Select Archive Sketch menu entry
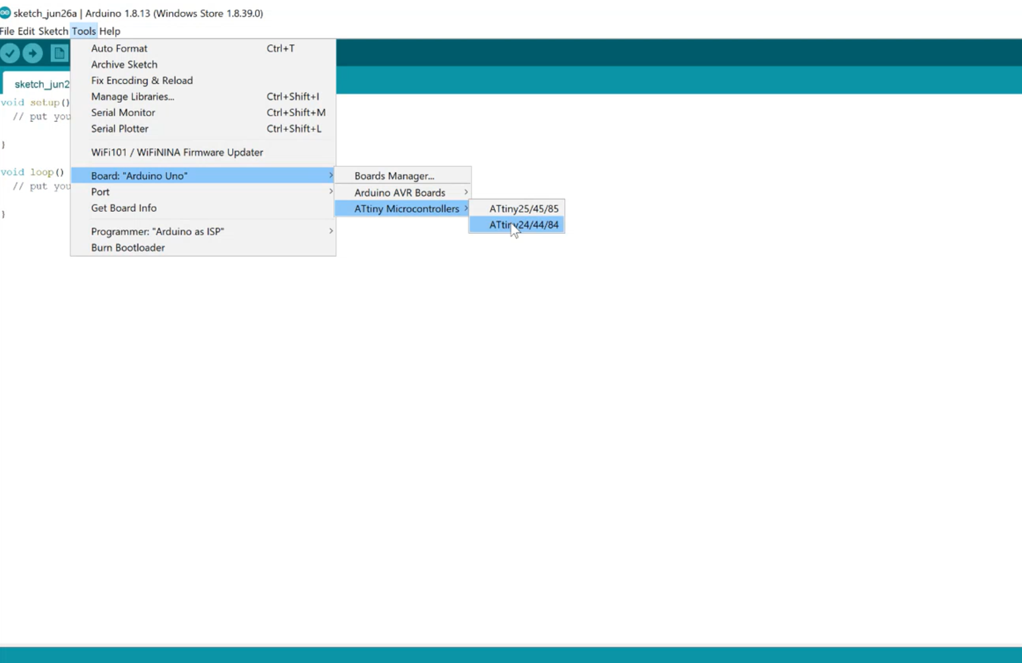Screen dimensions: 1022x663 [203, 65]
